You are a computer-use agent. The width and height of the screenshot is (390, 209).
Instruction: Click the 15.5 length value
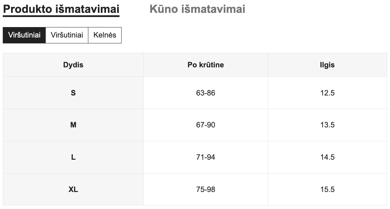pos(328,190)
